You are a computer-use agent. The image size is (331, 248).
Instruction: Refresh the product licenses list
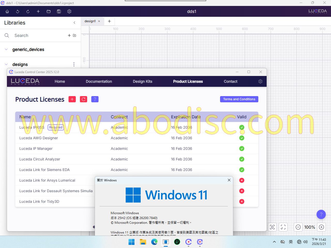coord(84,99)
